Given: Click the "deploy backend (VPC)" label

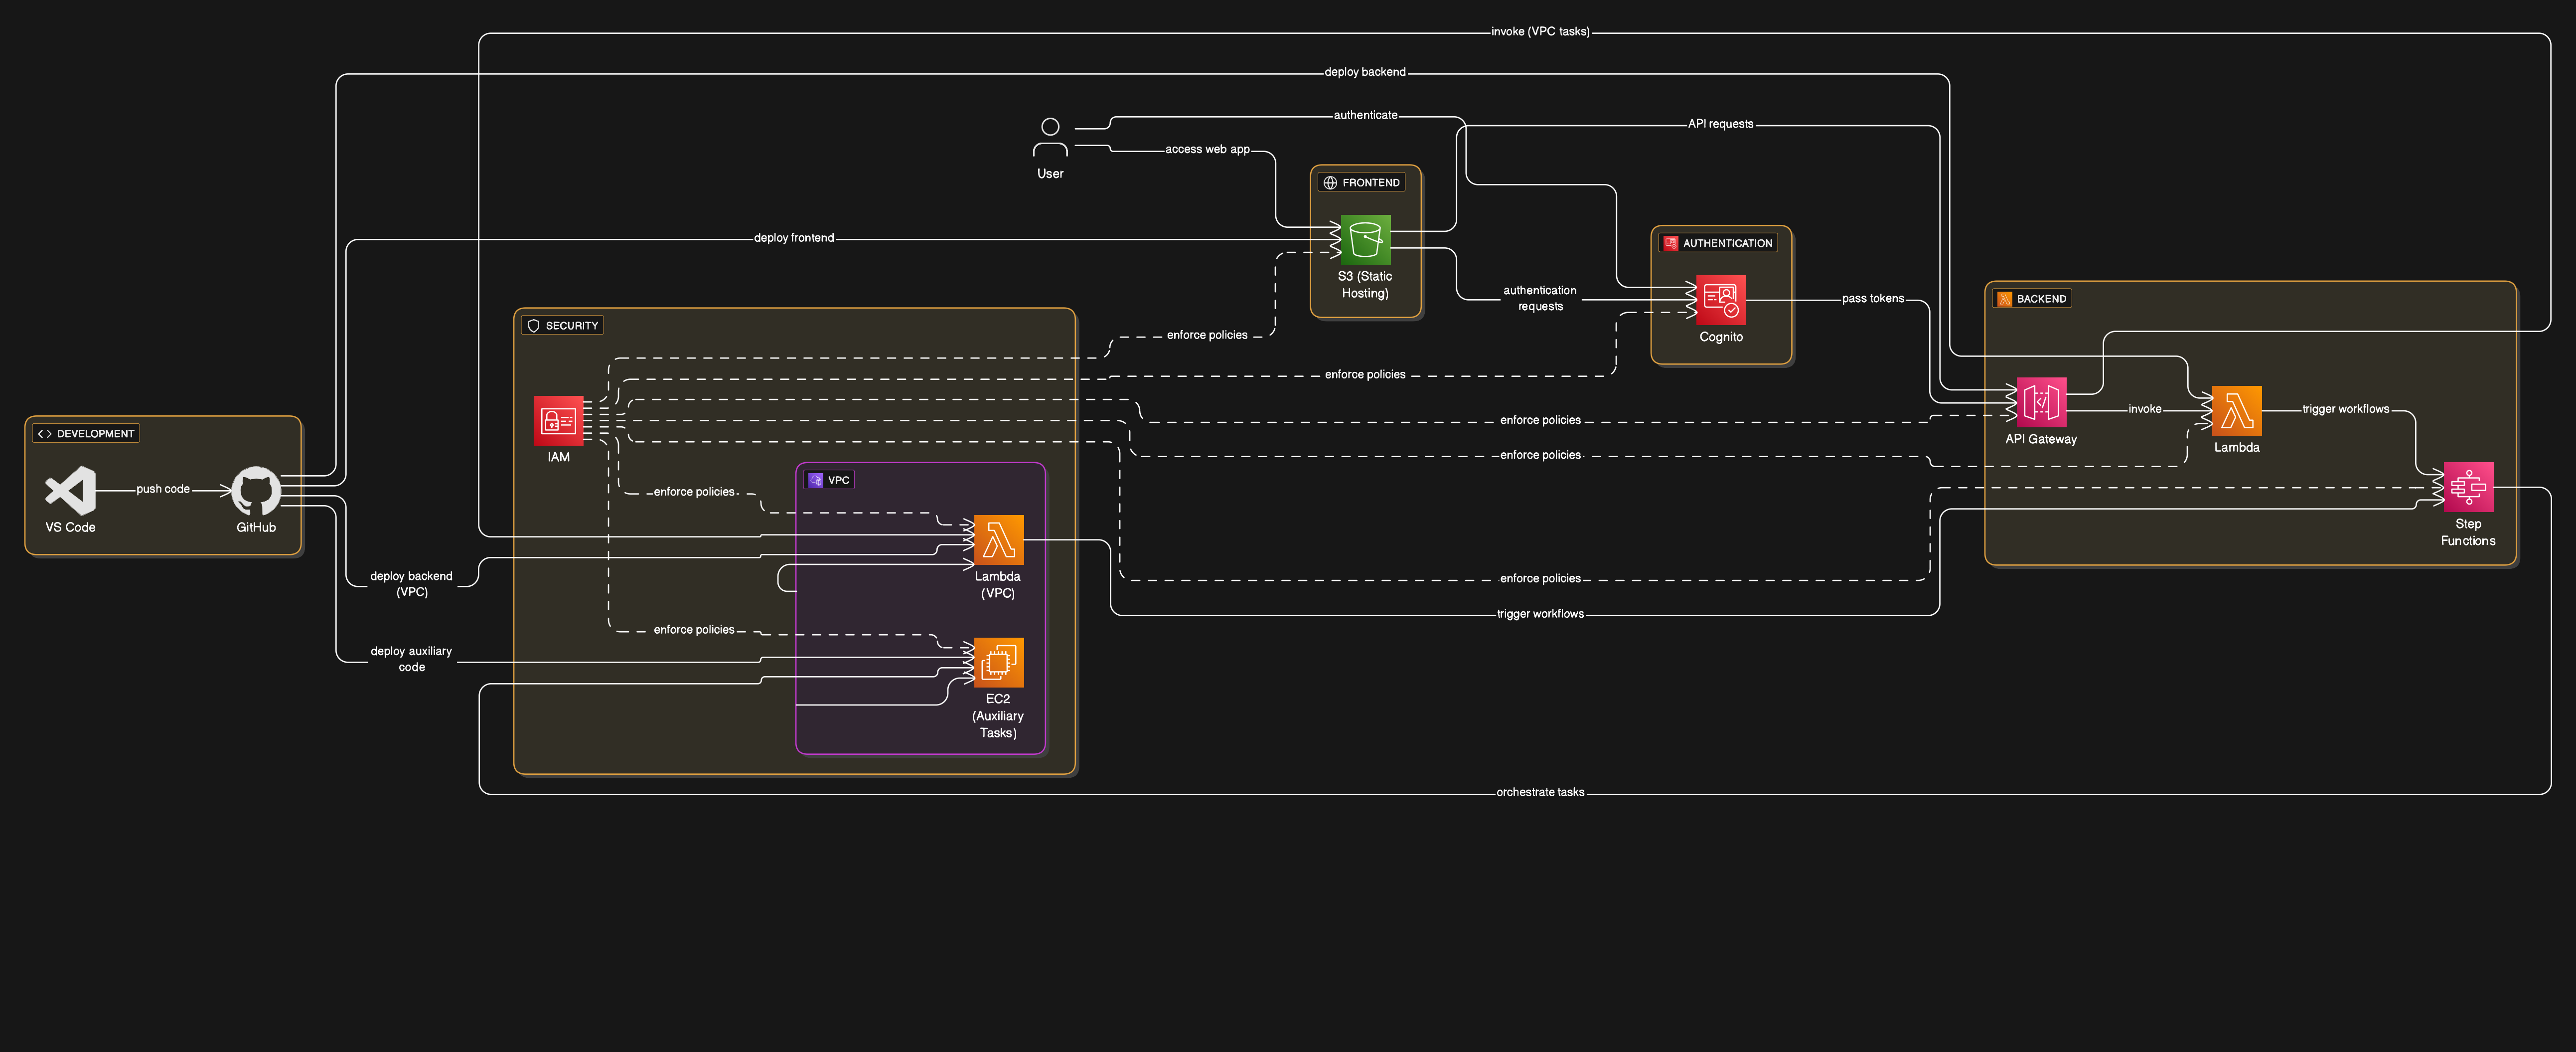Looking at the screenshot, I should (x=411, y=584).
